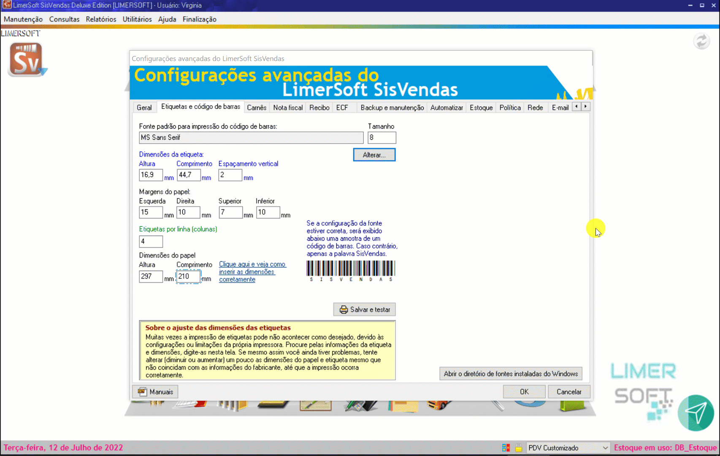The height and width of the screenshot is (456, 720).
Task: Open the Ajuda menu
Action: coord(167,19)
